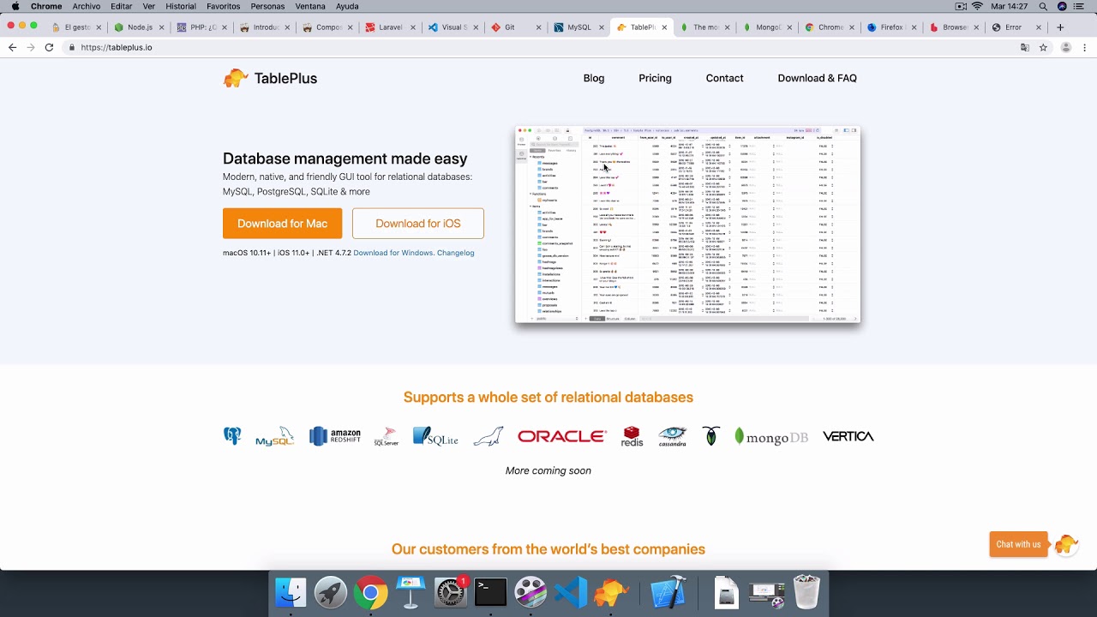Click the SQLite logo
Image resolution: width=1097 pixels, height=617 pixels.
(x=435, y=436)
